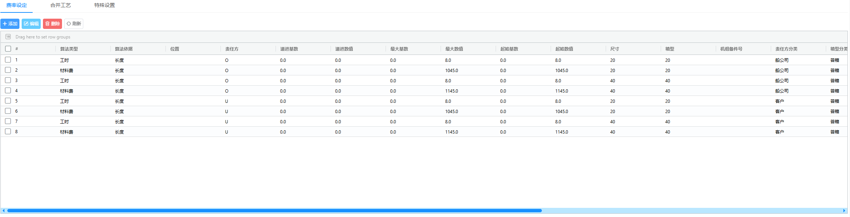The height and width of the screenshot is (217, 850).
Task: Click 船公司 cell in row 2
Action: click(782, 71)
